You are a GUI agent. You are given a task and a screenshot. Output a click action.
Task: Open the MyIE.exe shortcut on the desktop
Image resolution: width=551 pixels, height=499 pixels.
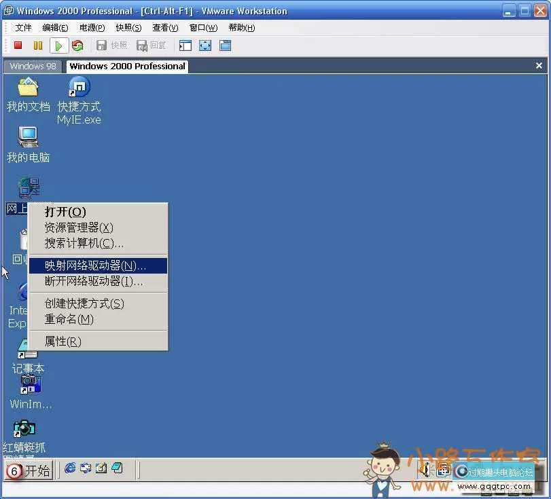(x=78, y=86)
